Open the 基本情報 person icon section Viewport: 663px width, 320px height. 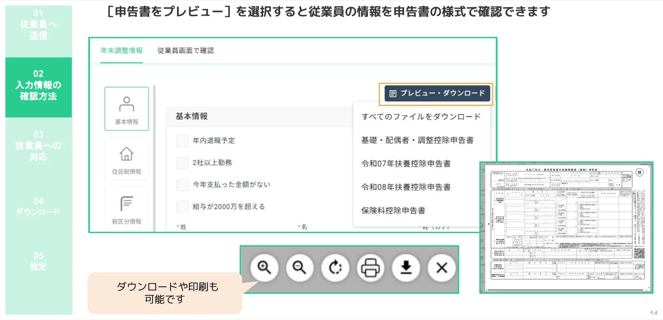click(x=127, y=109)
